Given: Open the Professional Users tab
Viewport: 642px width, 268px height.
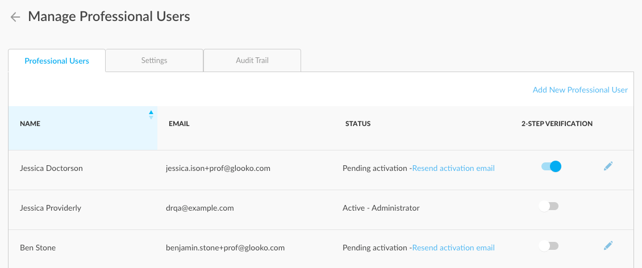Looking at the screenshot, I should point(57,61).
